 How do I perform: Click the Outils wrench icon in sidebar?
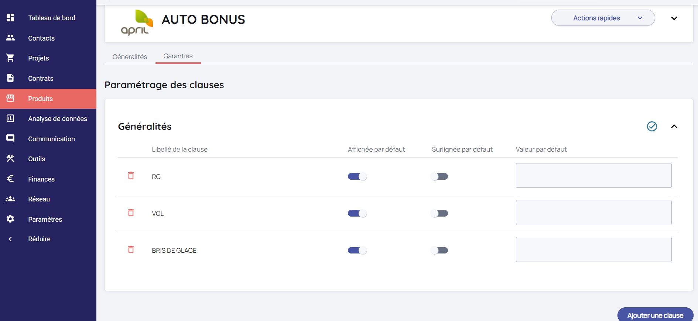point(10,159)
